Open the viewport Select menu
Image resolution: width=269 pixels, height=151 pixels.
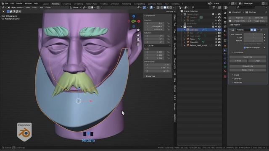[x=34, y=8]
